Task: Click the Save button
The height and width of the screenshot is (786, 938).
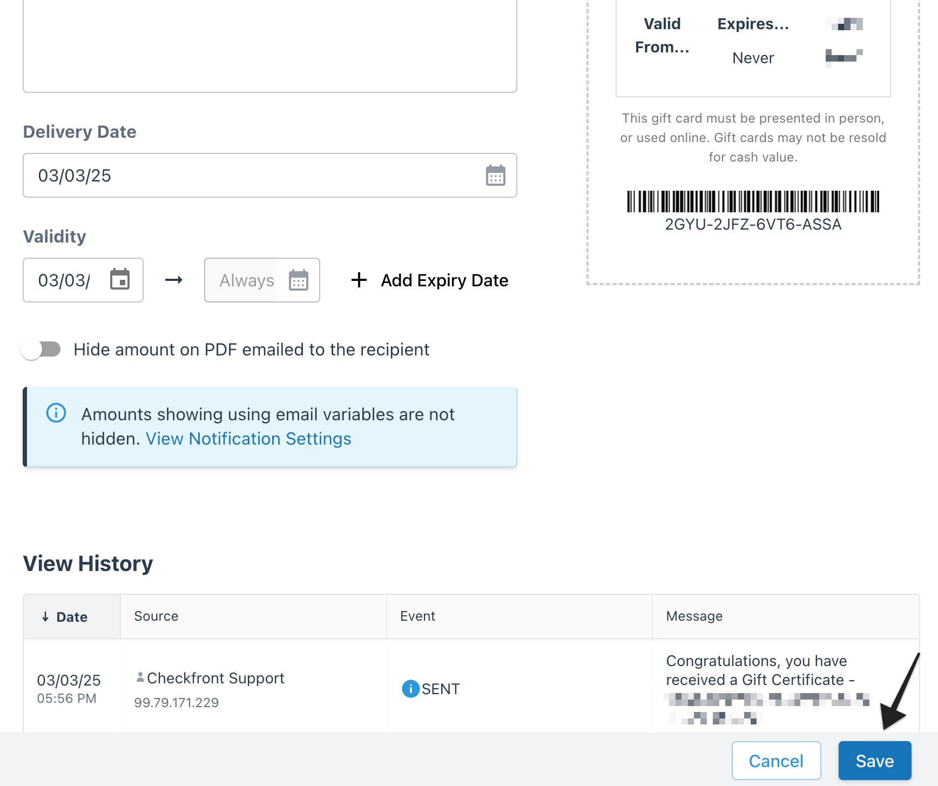Action: point(875,761)
